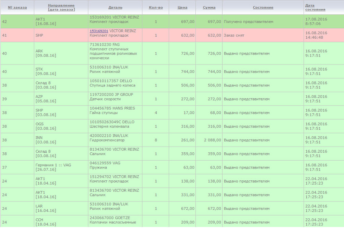Click sum value '2 088,00'
344x228 pixels.
tap(212, 140)
